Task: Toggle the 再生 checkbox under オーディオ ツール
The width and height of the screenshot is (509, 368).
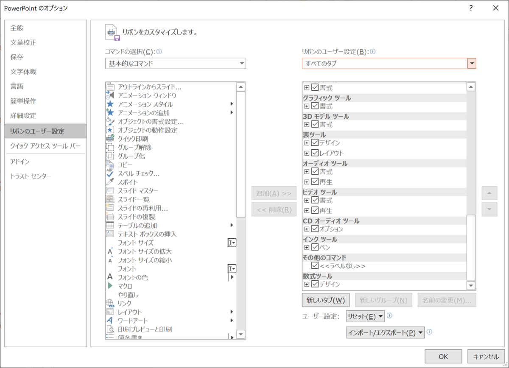Action: coord(314,181)
